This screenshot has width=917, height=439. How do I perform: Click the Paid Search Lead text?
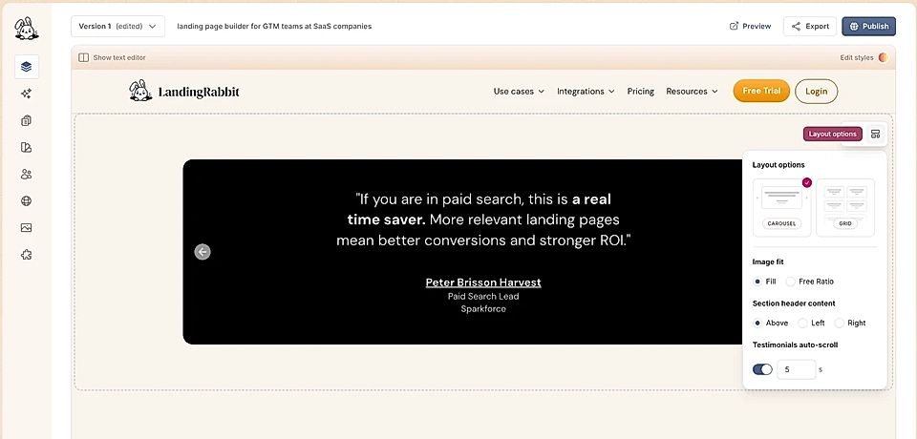[x=483, y=297]
